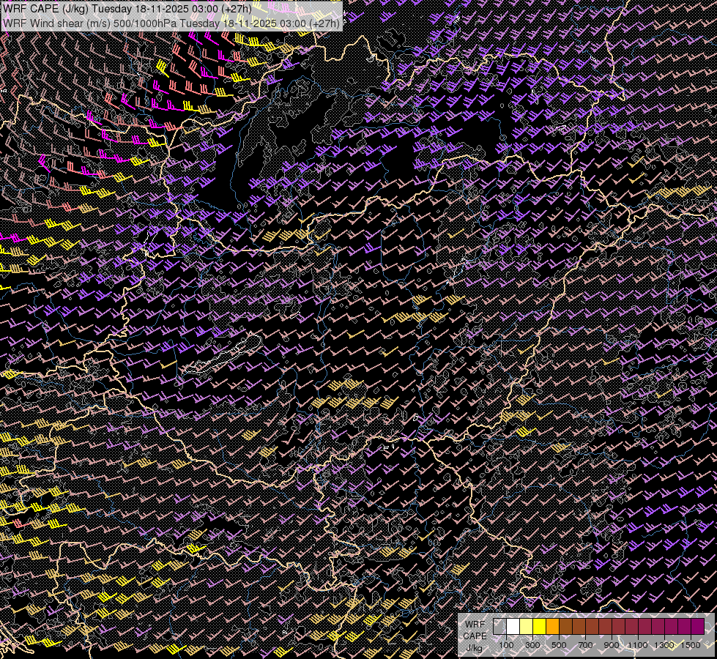Click the legend label "1500"
Image resolution: width=717 pixels, height=659 pixels.
(691, 645)
